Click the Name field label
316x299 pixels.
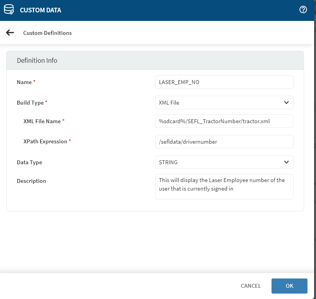[x=24, y=82]
